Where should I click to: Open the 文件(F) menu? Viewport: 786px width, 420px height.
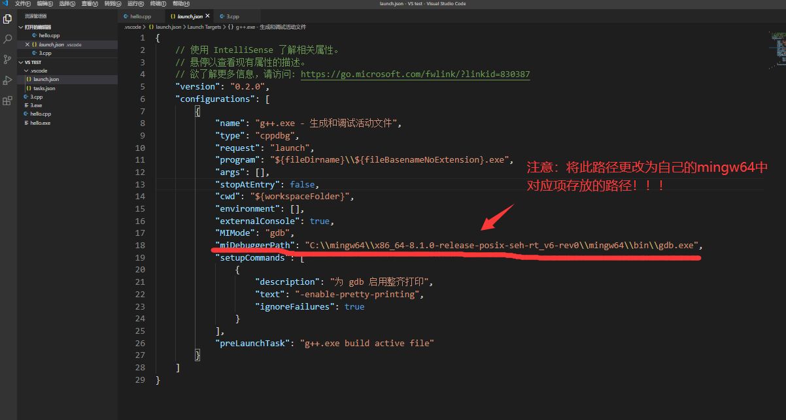click(x=23, y=3)
